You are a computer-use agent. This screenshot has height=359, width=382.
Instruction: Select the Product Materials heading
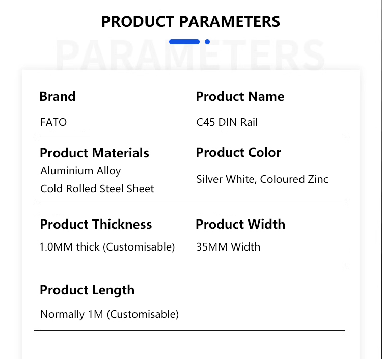click(94, 153)
